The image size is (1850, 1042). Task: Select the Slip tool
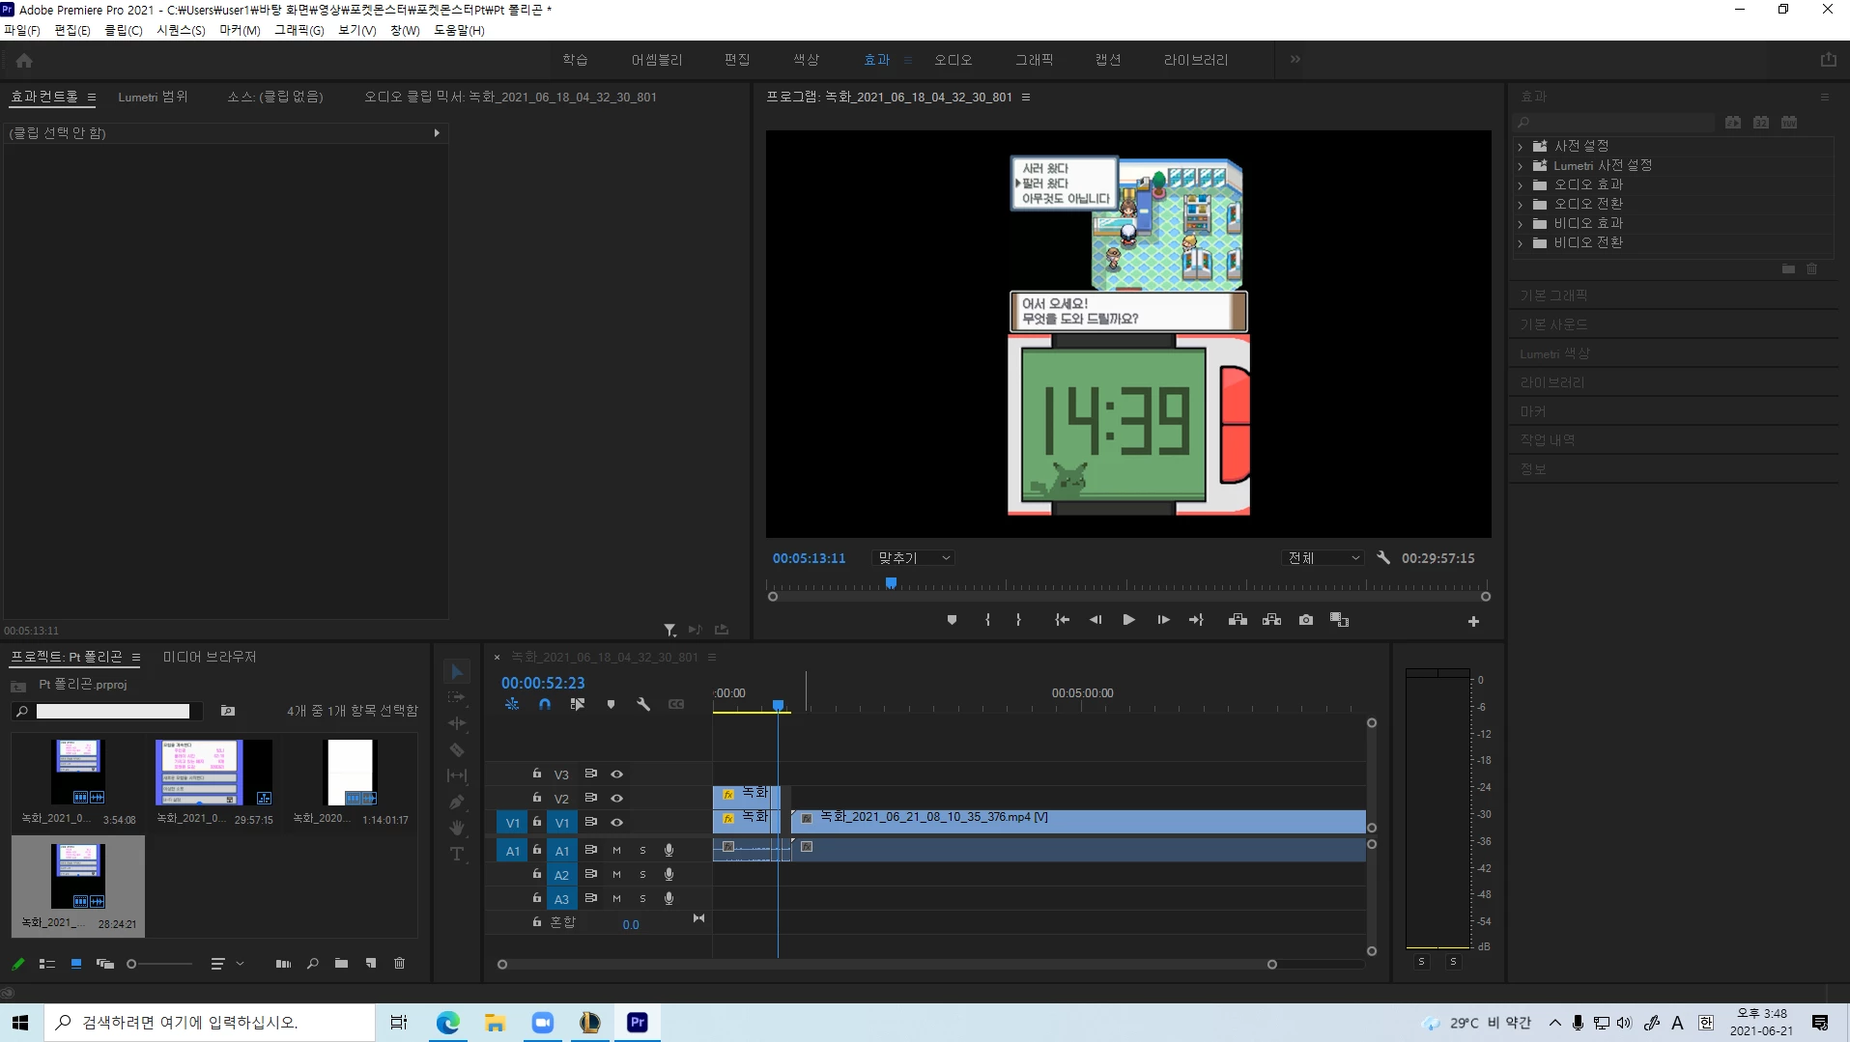tap(457, 775)
